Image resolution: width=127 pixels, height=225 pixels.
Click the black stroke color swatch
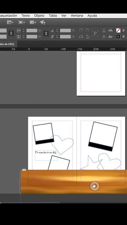point(118,37)
